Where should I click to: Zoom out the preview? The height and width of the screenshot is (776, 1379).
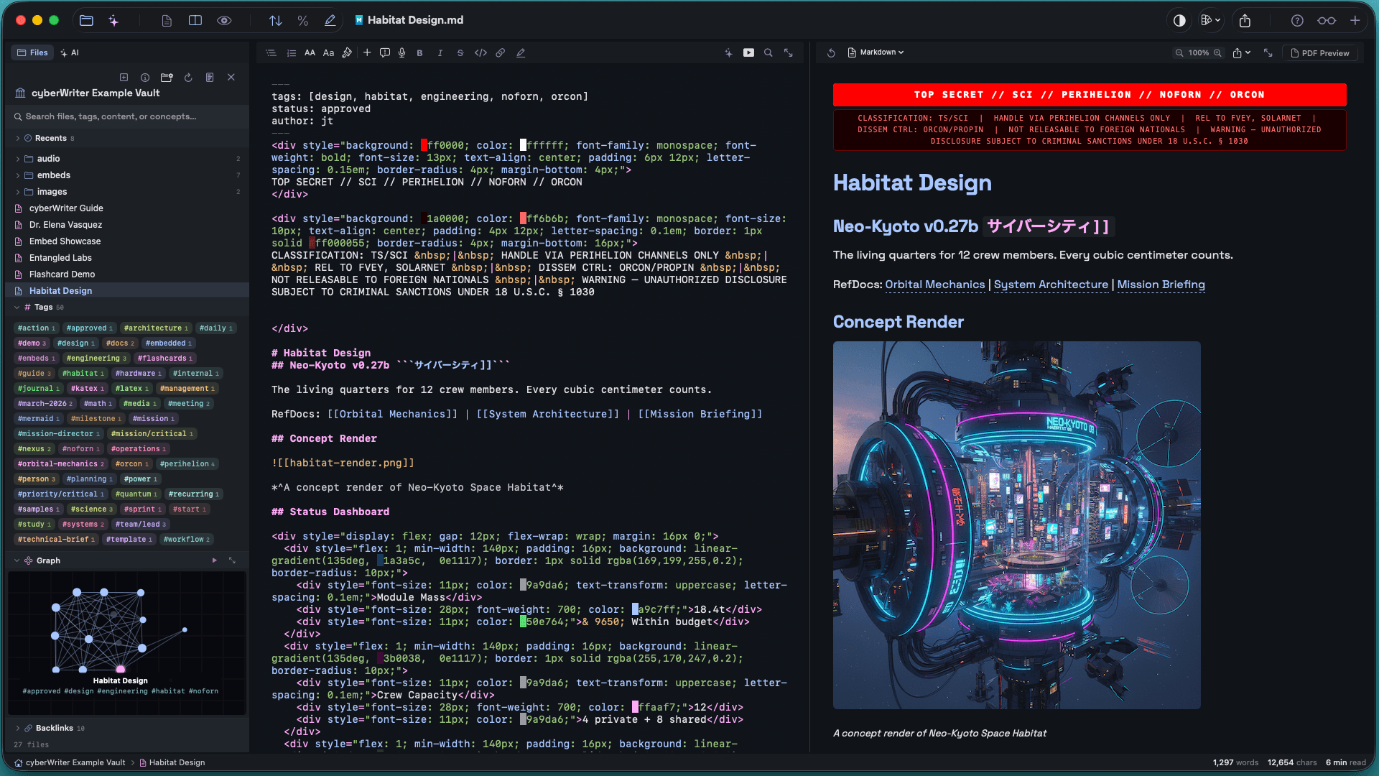[1179, 53]
